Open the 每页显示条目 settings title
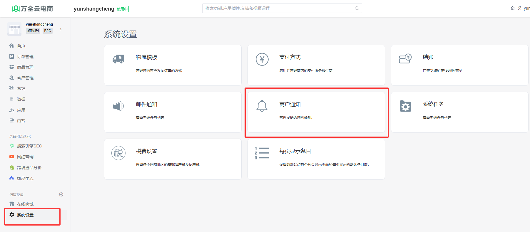 [295, 151]
